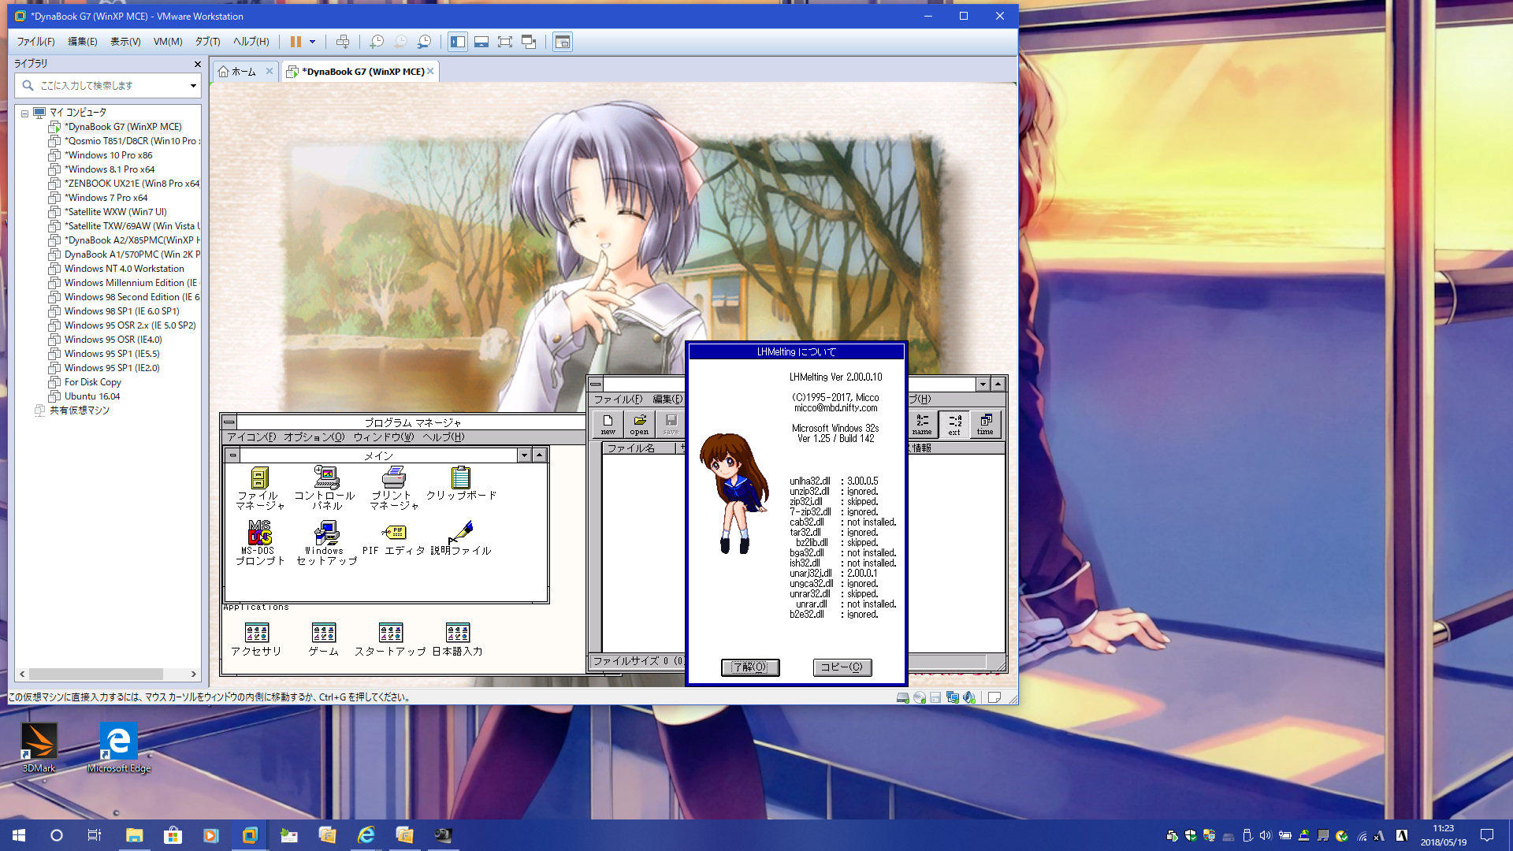Open Microsoft Edge desktop shortcut
Image resolution: width=1513 pixels, height=851 pixels.
(118, 748)
